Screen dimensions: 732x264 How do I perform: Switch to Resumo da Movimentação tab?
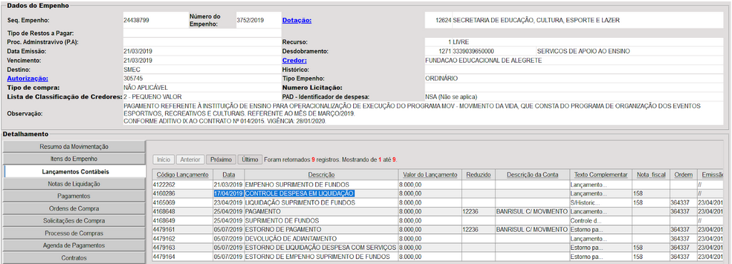click(x=74, y=147)
